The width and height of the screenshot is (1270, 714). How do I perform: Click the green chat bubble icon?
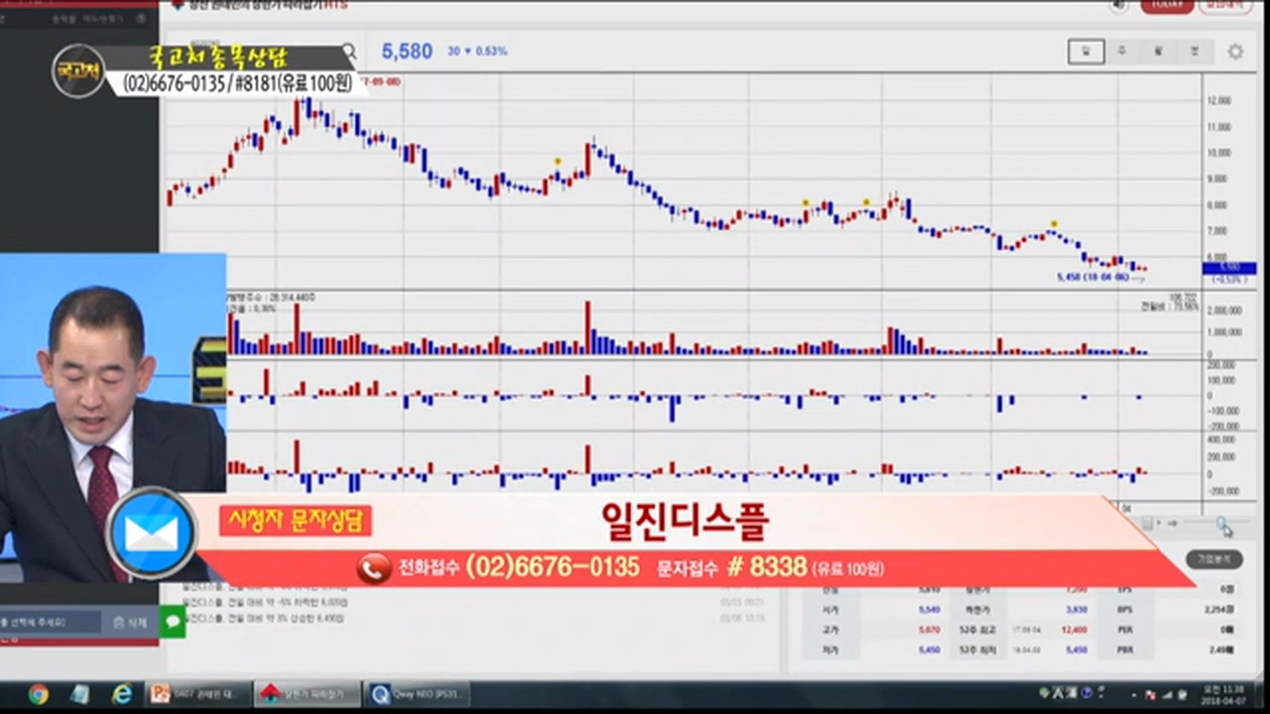click(173, 621)
